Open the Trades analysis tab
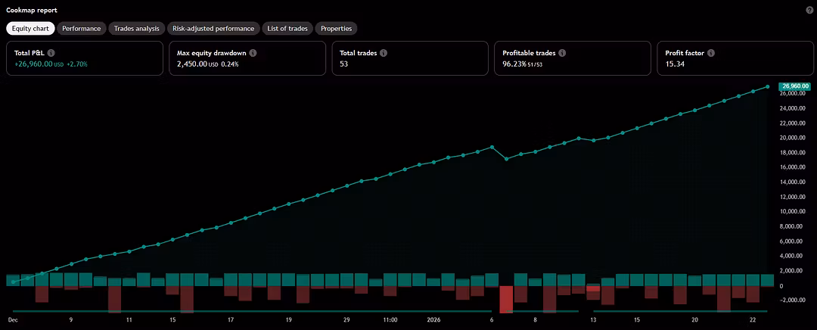This screenshot has height=330, width=817. click(137, 28)
